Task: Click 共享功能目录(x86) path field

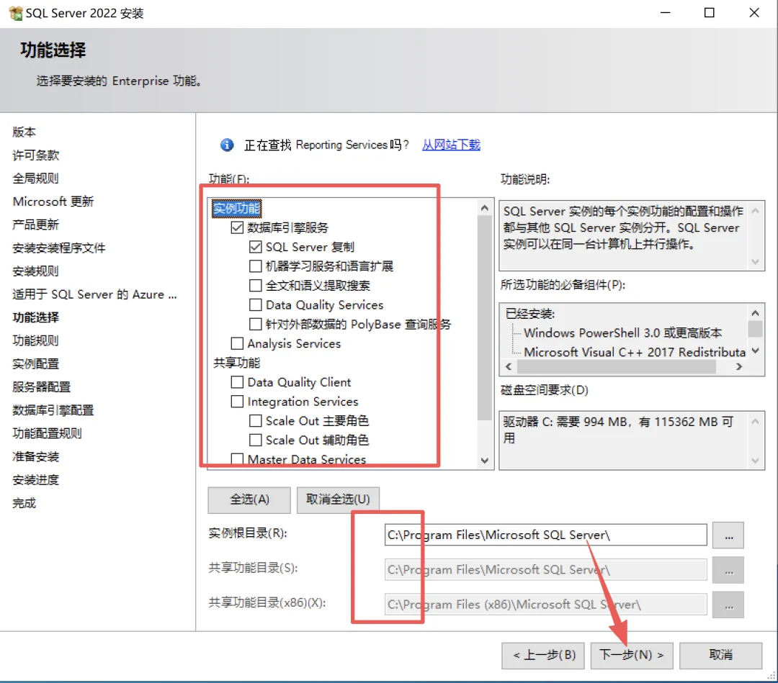Action: [x=545, y=605]
